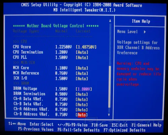Select the MCH Core Auto value
The height and width of the screenshot is (135, 168).
(82, 68)
